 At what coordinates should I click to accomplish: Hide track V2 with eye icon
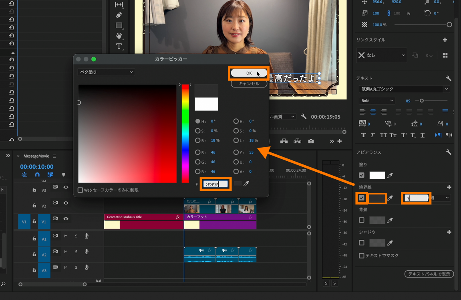tap(66, 203)
